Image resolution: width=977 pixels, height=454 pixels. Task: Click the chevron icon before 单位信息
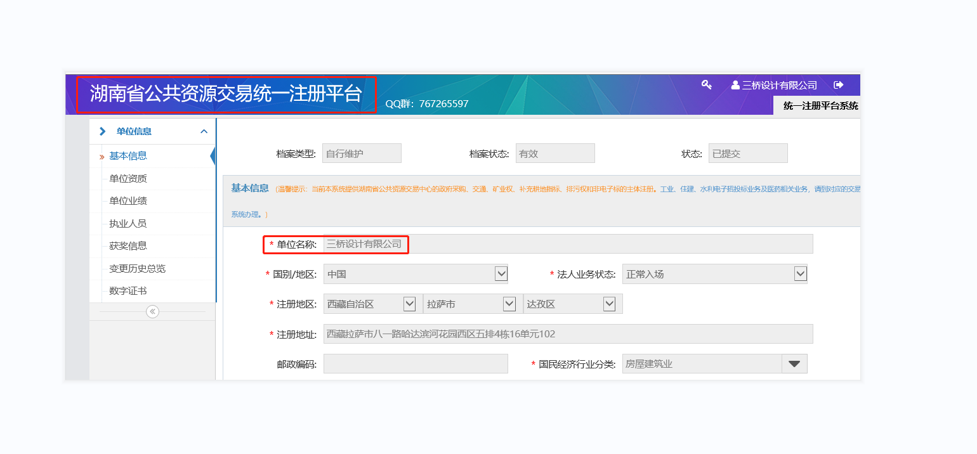pos(103,131)
